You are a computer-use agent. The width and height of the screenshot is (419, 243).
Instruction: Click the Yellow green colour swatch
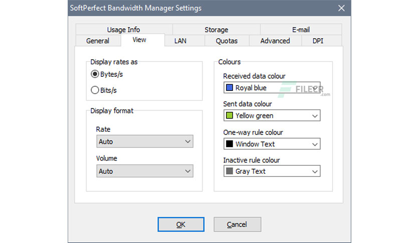tap(229, 115)
